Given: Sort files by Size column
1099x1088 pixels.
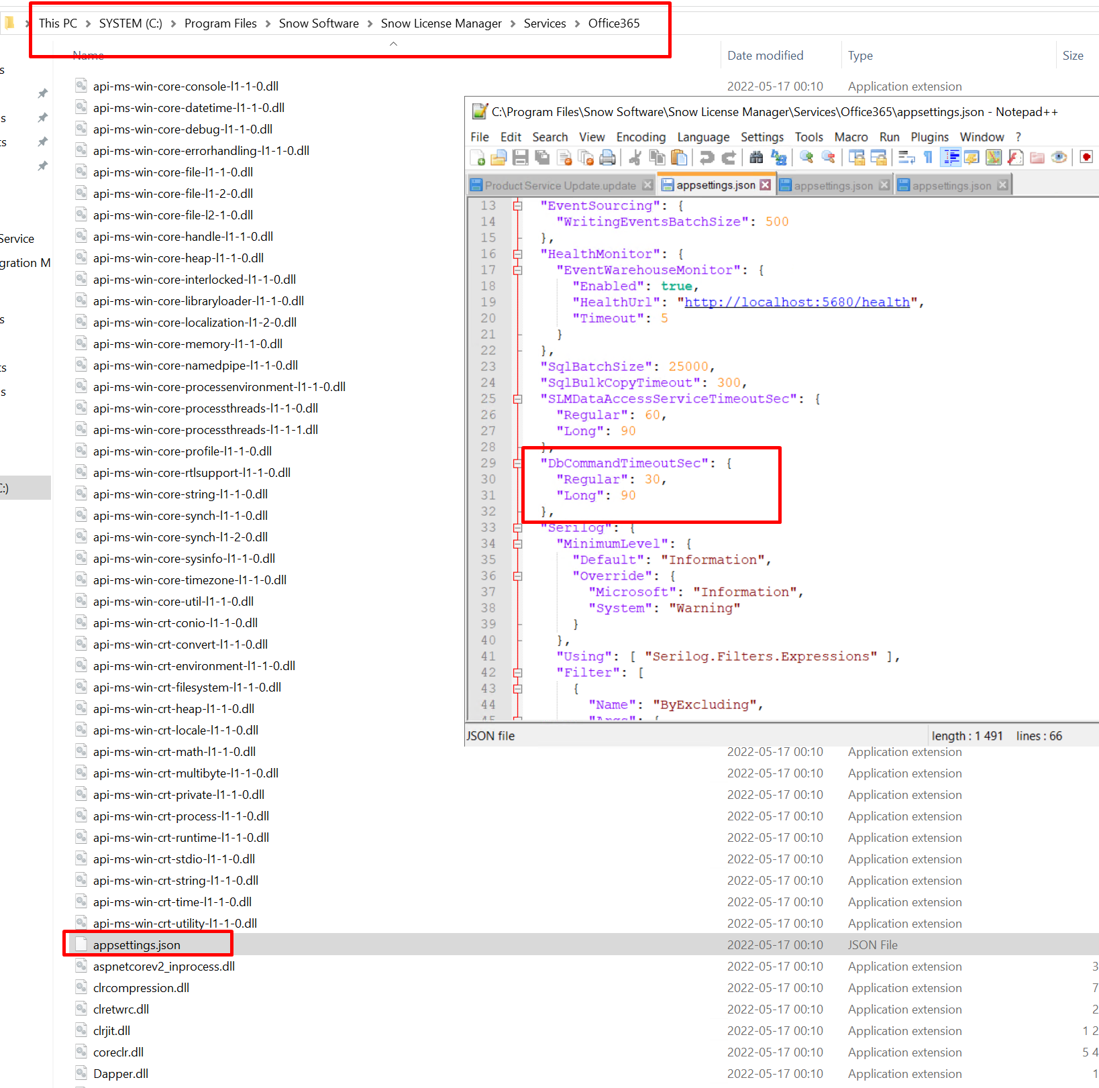Looking at the screenshot, I should click(1073, 56).
